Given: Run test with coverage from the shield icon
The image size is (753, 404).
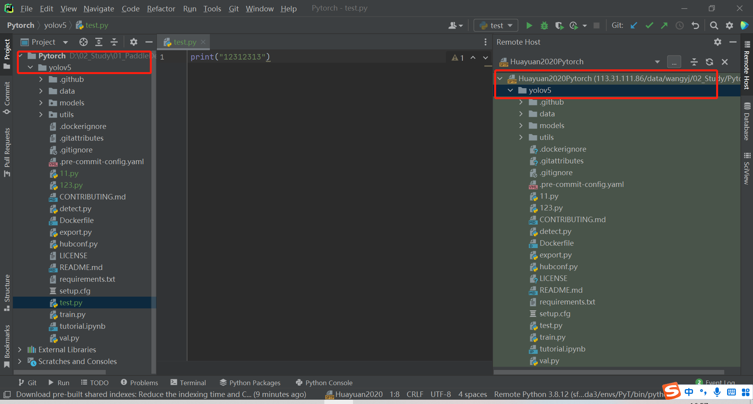Looking at the screenshot, I should (559, 25).
